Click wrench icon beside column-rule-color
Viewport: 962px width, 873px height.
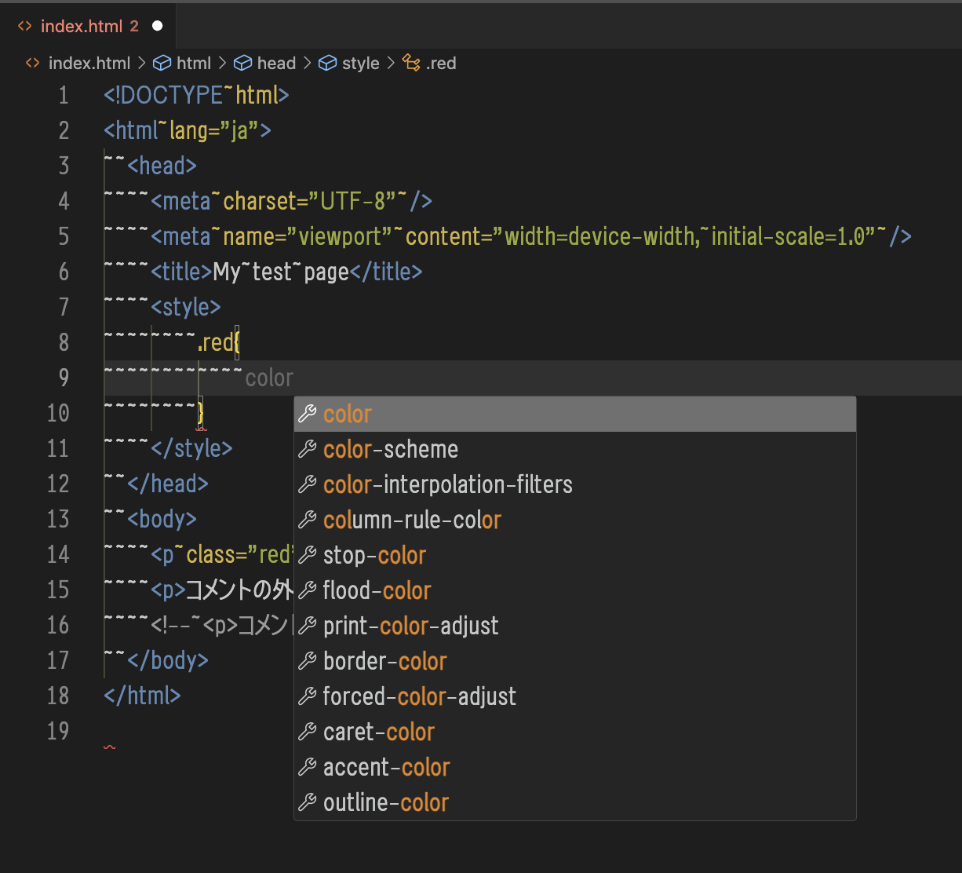pos(308,520)
